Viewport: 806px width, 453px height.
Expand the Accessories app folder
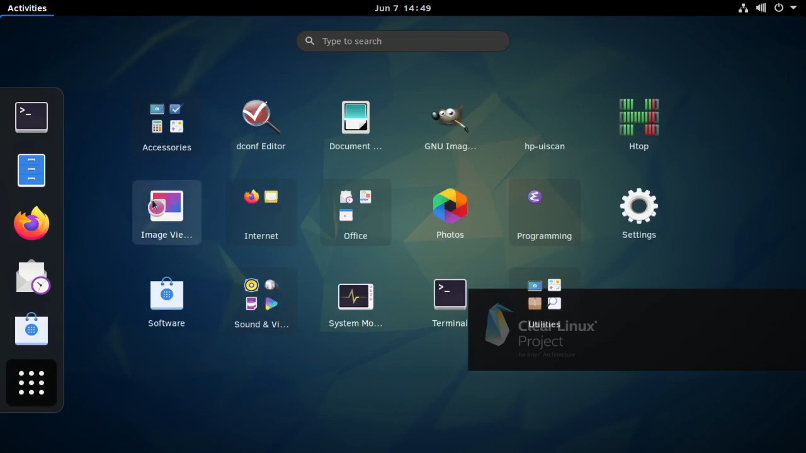coord(166,126)
